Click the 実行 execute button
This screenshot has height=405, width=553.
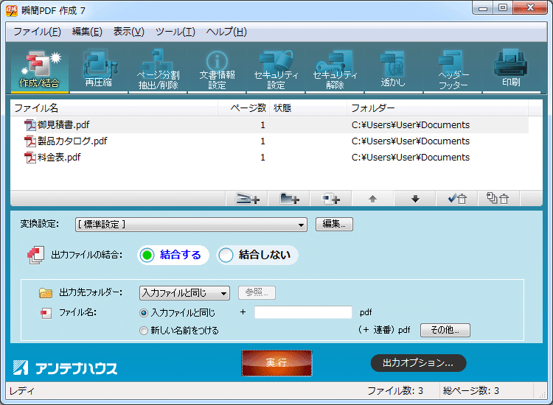pyautogui.click(x=276, y=362)
